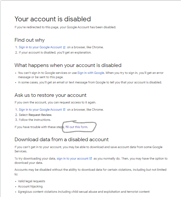Viewport: 181px width, 197px height.
Task: Click the external-link icon under Find out why
Action: pyautogui.click(x=64, y=47)
